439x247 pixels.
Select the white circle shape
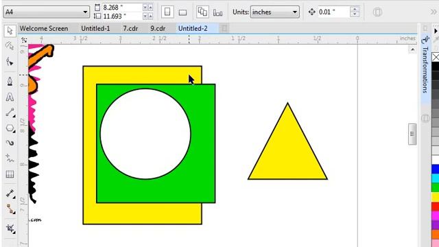[145, 134]
